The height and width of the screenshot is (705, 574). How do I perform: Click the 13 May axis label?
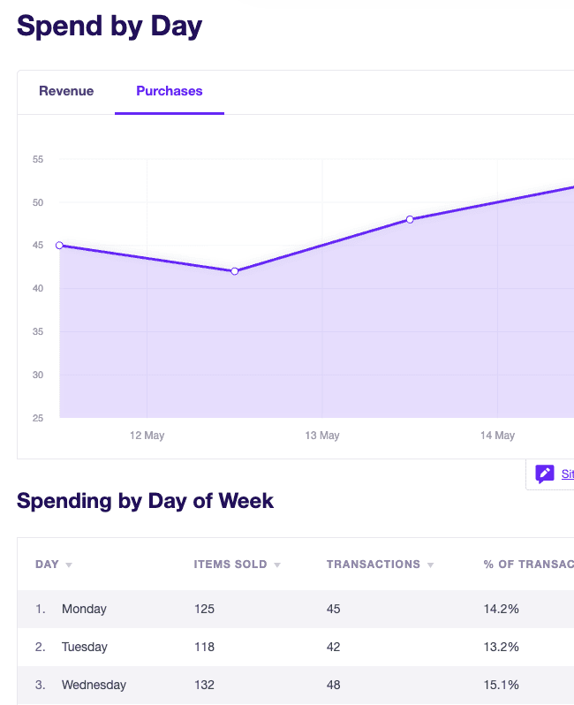click(322, 436)
